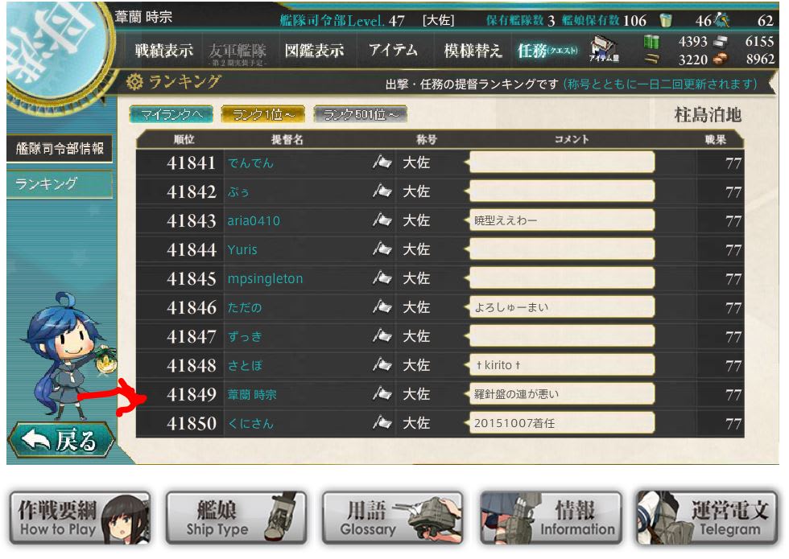Click player name Yuris in ranking list
The image size is (789, 559).
(x=242, y=249)
